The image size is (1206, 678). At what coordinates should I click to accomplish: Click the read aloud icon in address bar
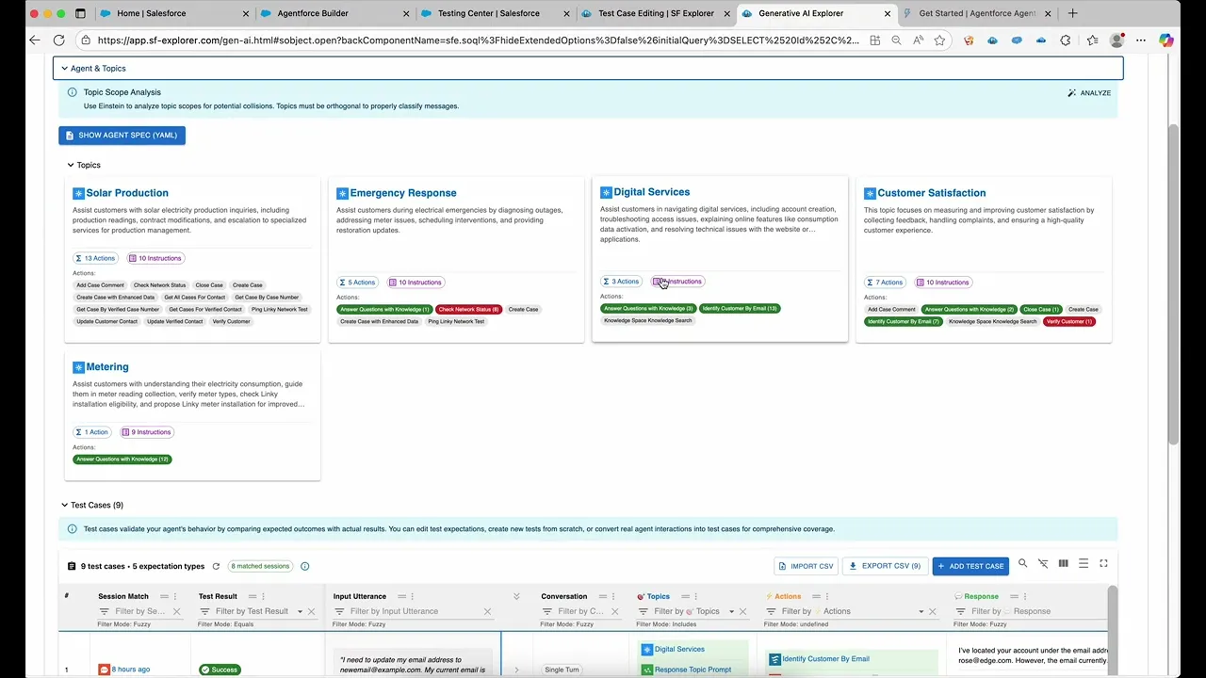point(918,40)
